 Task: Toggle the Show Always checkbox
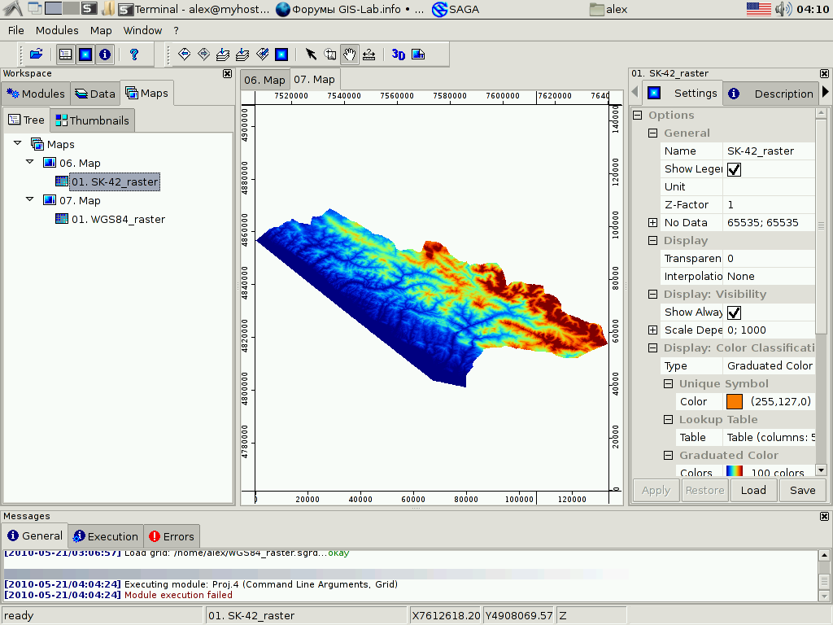pos(734,312)
